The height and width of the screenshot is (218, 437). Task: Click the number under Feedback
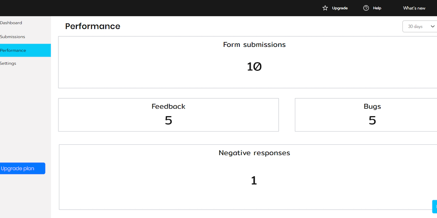[x=169, y=120]
